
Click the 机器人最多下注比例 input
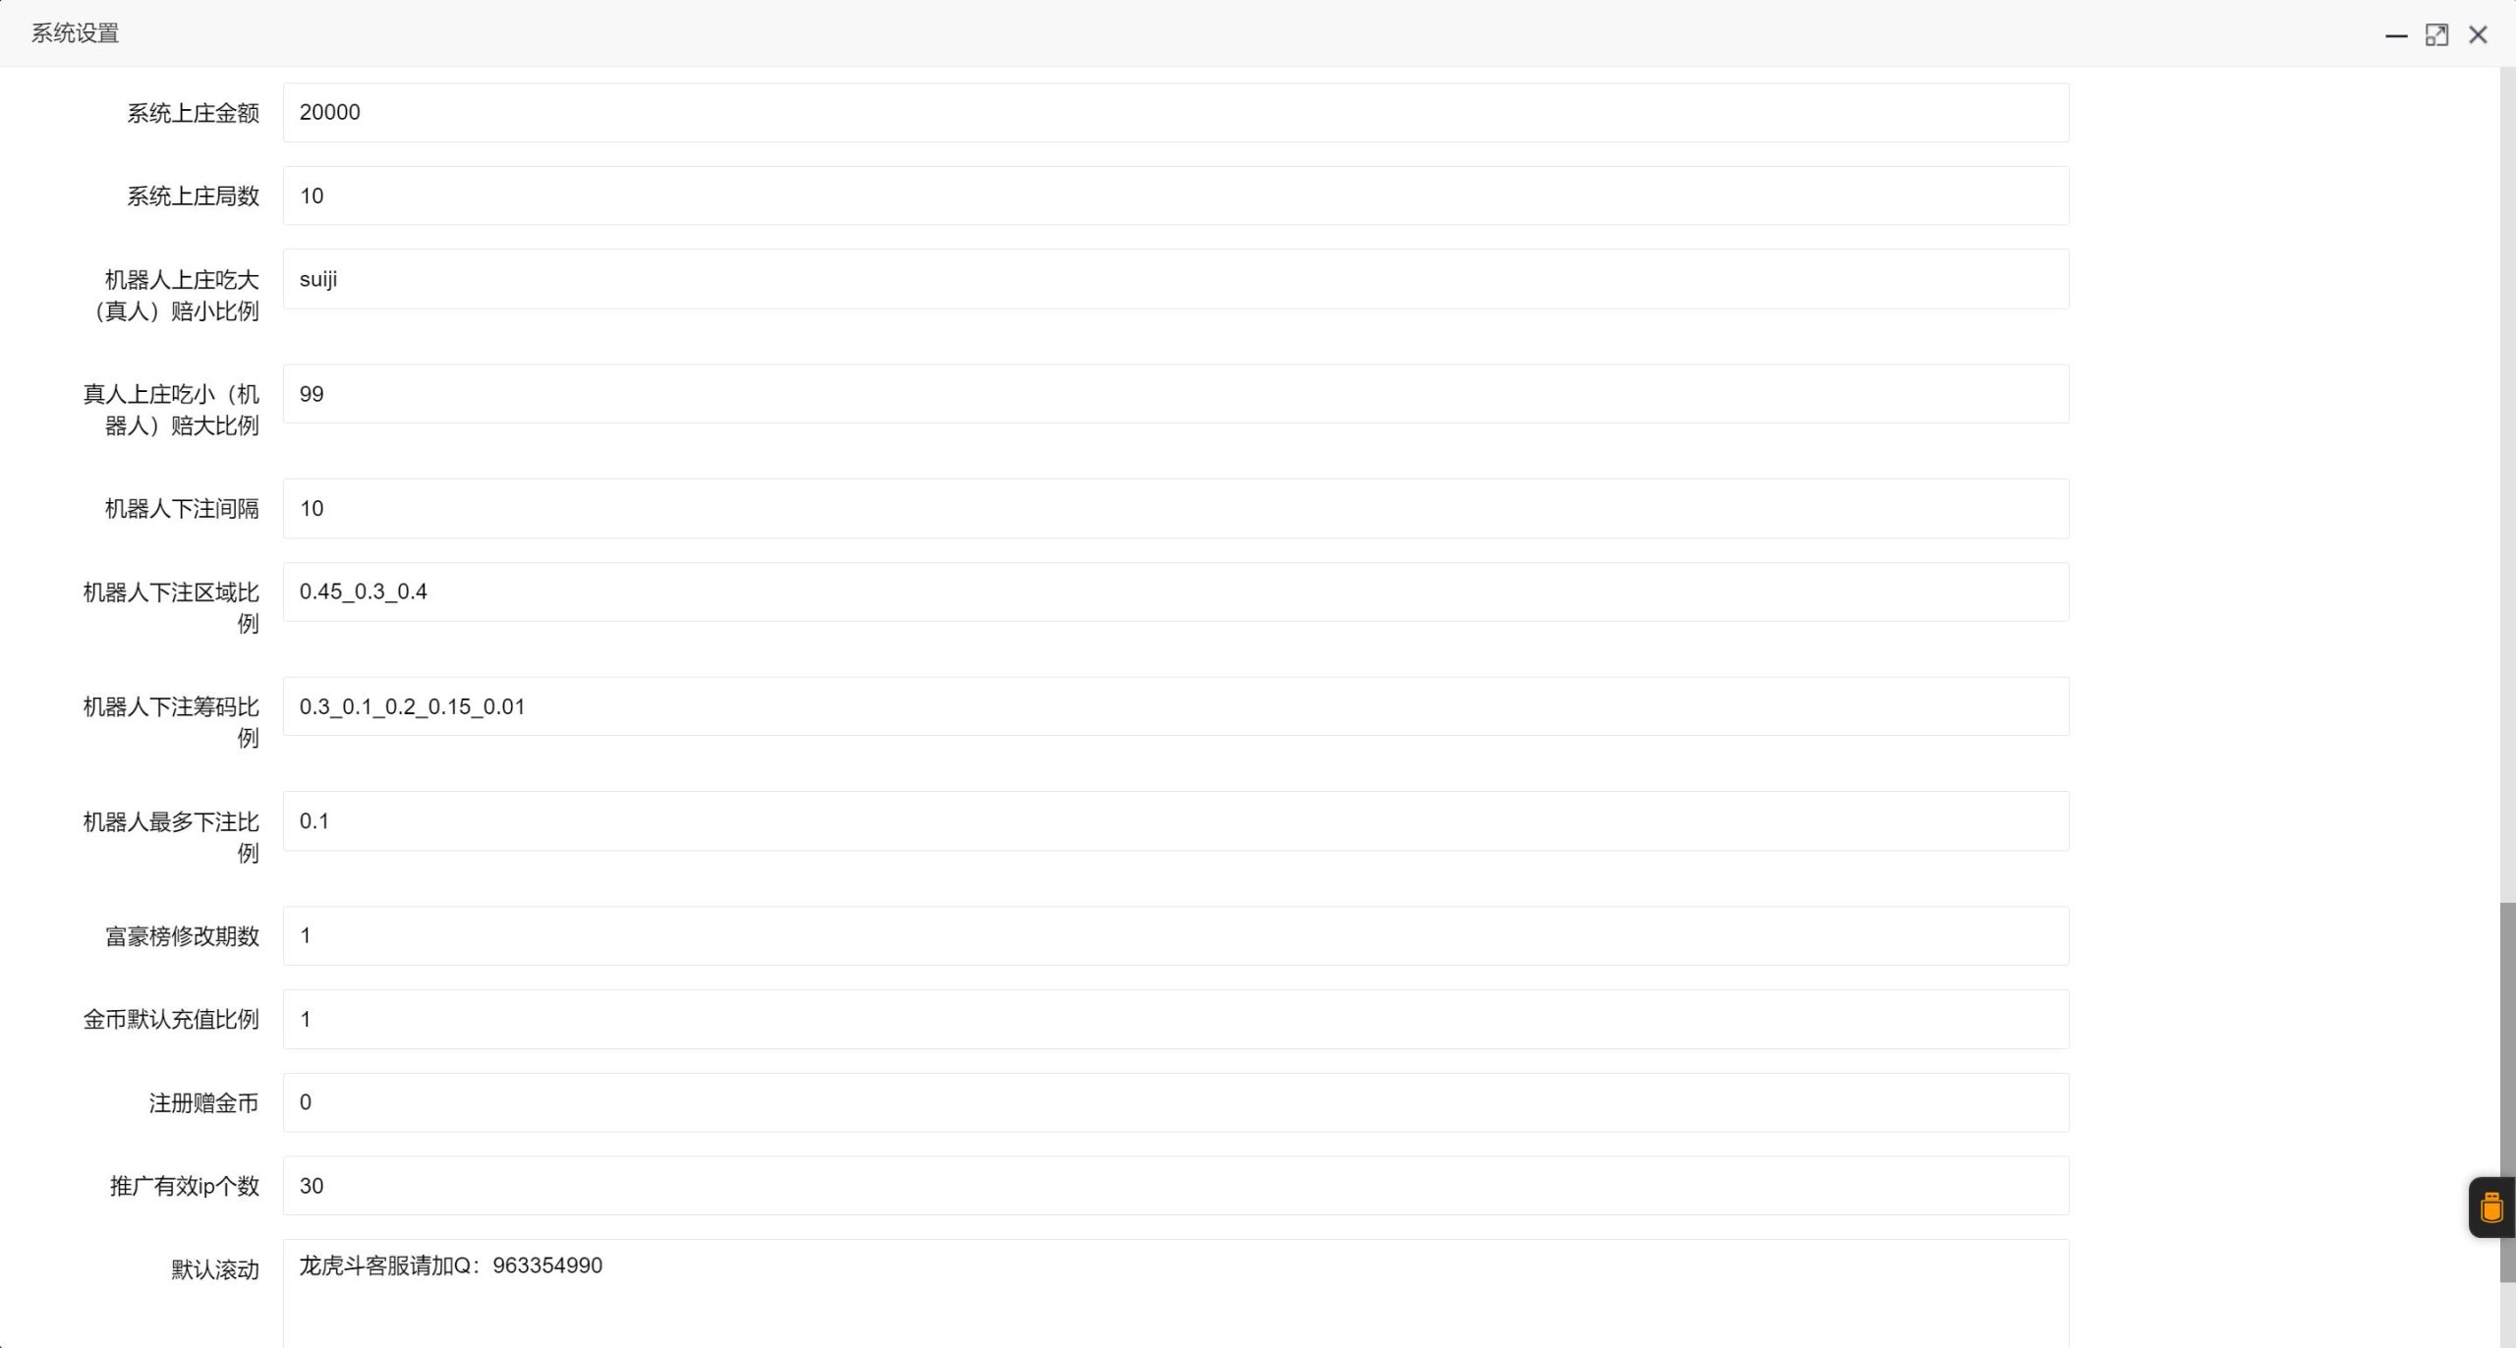point(1175,821)
